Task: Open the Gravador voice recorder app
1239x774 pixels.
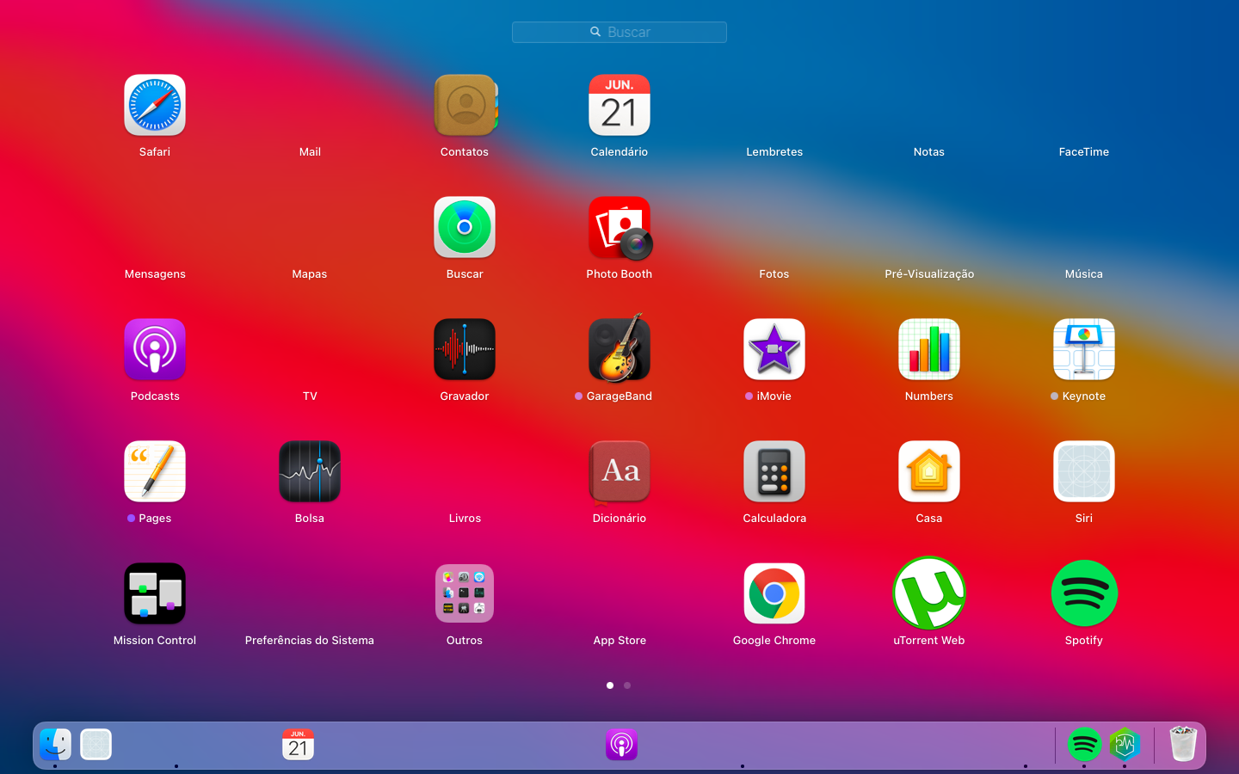Action: click(x=465, y=349)
